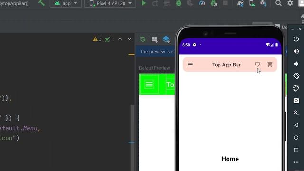The width and height of the screenshot is (304, 171).
Task: Click the green check indicator showing 1
Action: pos(109,39)
